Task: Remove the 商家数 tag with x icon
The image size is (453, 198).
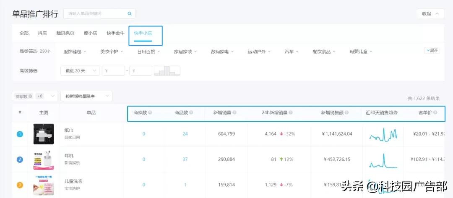Action: coord(30,96)
